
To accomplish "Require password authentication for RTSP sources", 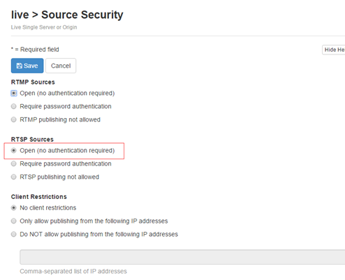I will pos(14,164).
